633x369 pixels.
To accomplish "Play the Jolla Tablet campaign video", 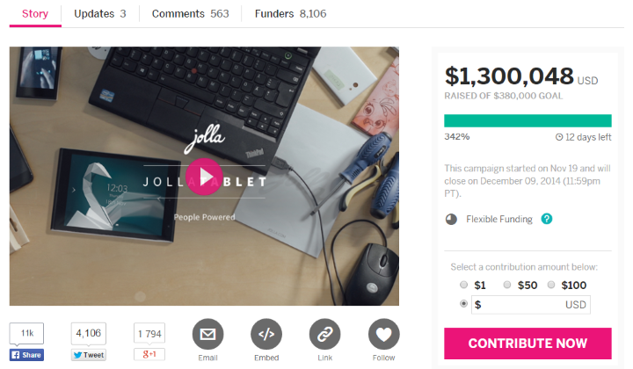I will tap(204, 177).
